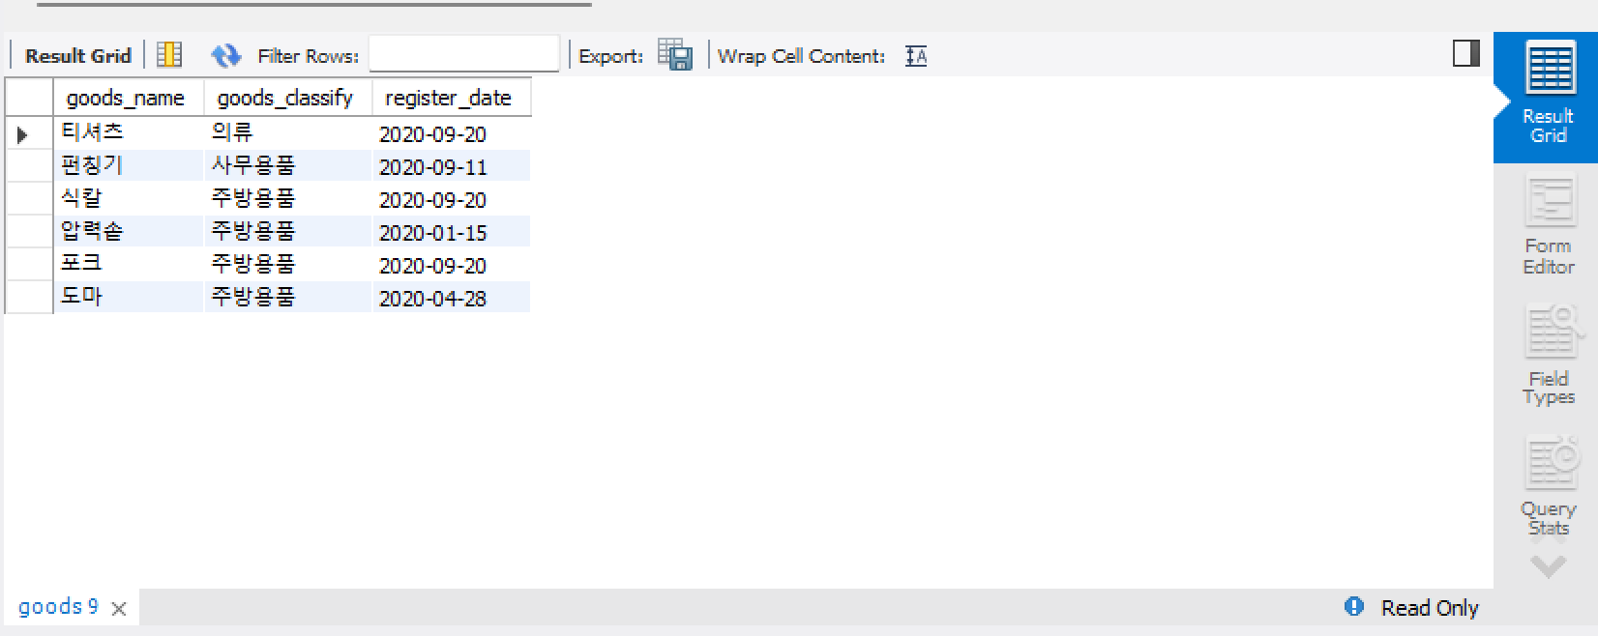Select the cell 의류
The image size is (1598, 636).
coord(287,133)
